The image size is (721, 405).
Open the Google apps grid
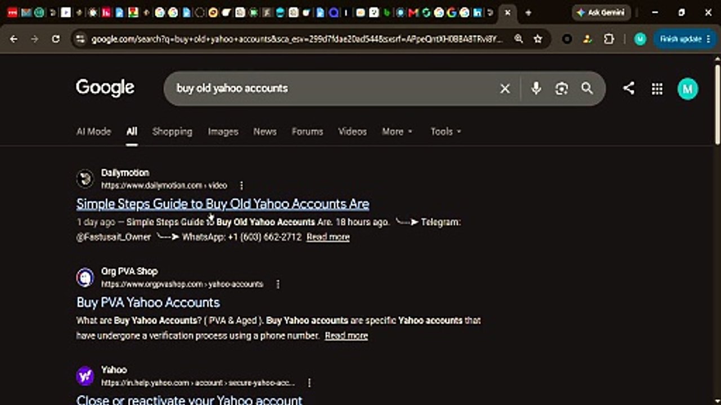click(x=657, y=89)
